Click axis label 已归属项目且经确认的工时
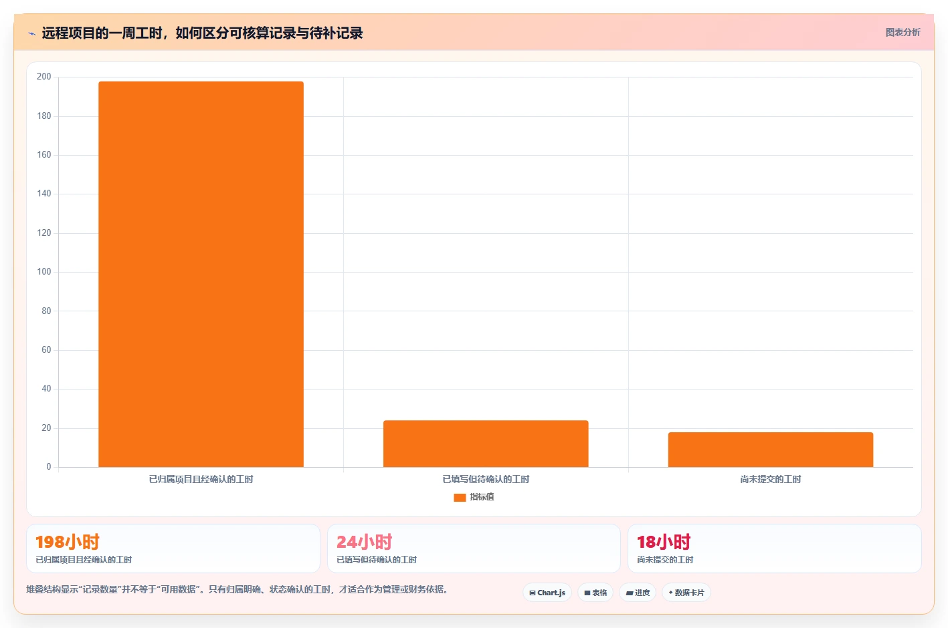 pos(201,479)
